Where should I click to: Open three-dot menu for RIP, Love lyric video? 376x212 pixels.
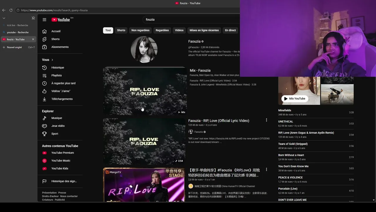(266, 120)
